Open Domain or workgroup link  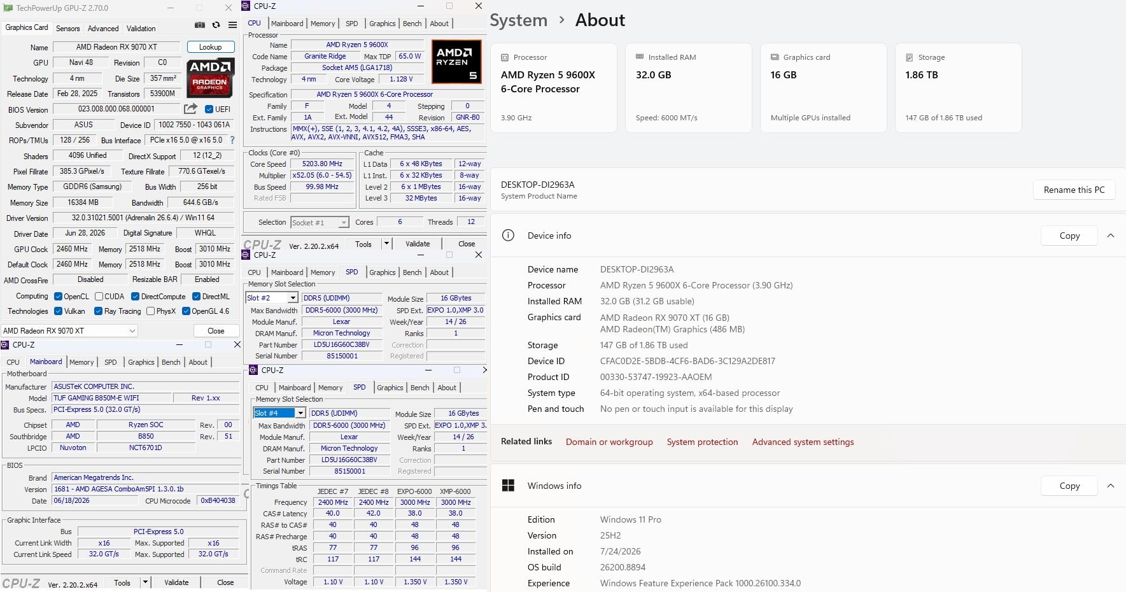(609, 442)
